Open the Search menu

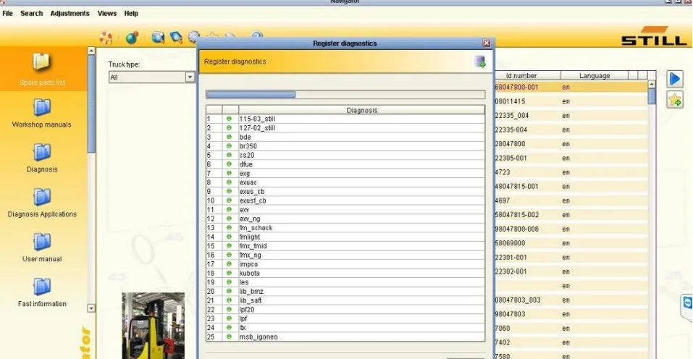tap(31, 13)
